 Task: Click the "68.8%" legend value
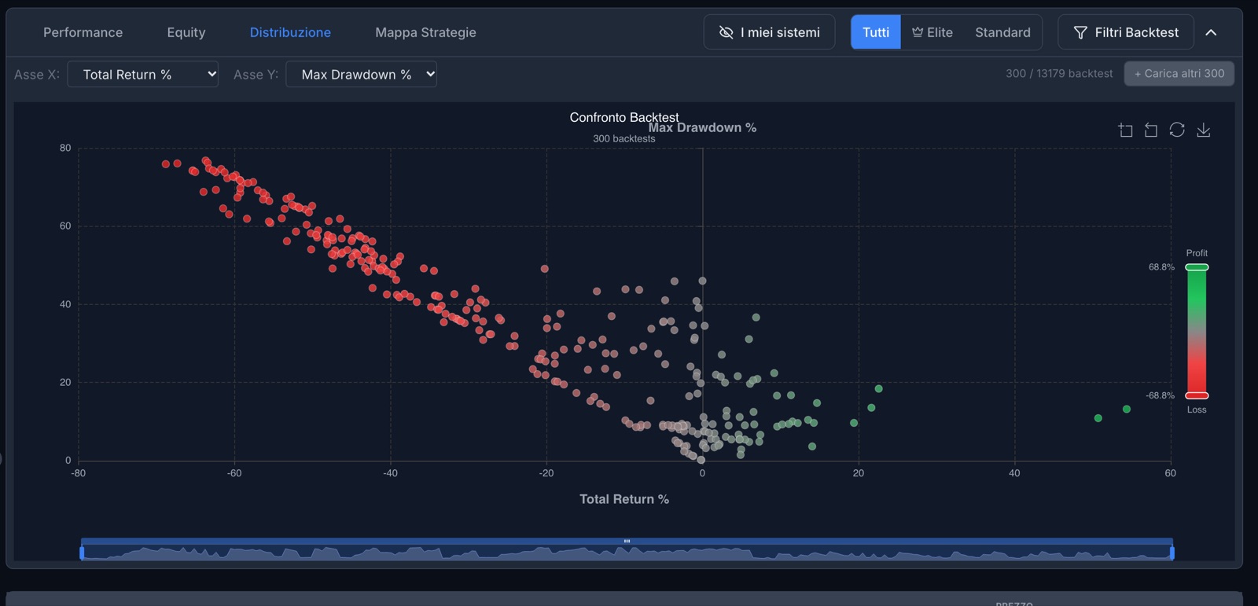tap(1161, 267)
